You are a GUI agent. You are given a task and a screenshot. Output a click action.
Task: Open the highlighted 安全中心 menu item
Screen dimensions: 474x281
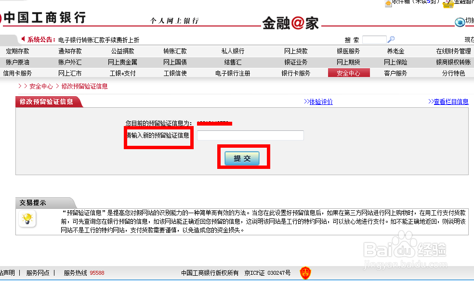[349, 74]
